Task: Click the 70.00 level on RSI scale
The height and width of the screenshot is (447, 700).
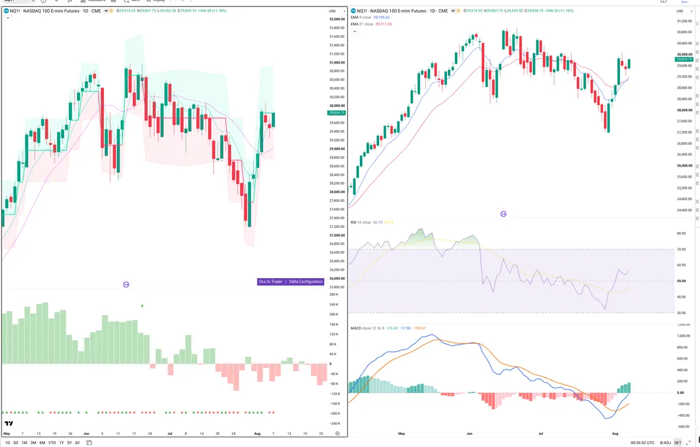Action: (681, 249)
